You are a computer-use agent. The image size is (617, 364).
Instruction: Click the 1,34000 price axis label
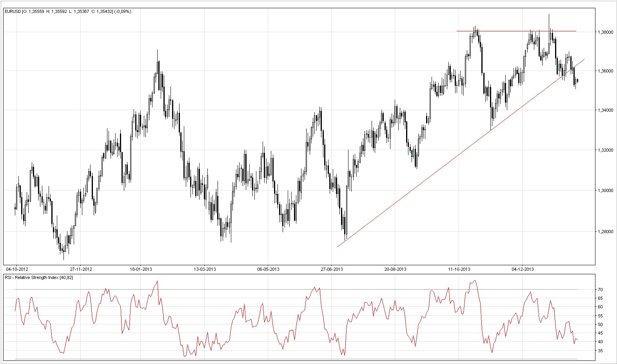606,110
